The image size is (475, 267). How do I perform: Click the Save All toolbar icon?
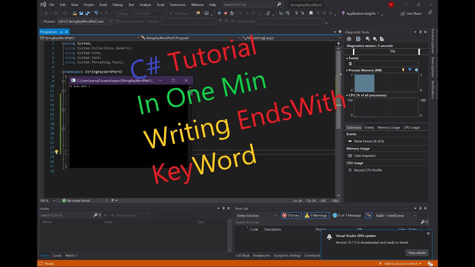point(88,13)
